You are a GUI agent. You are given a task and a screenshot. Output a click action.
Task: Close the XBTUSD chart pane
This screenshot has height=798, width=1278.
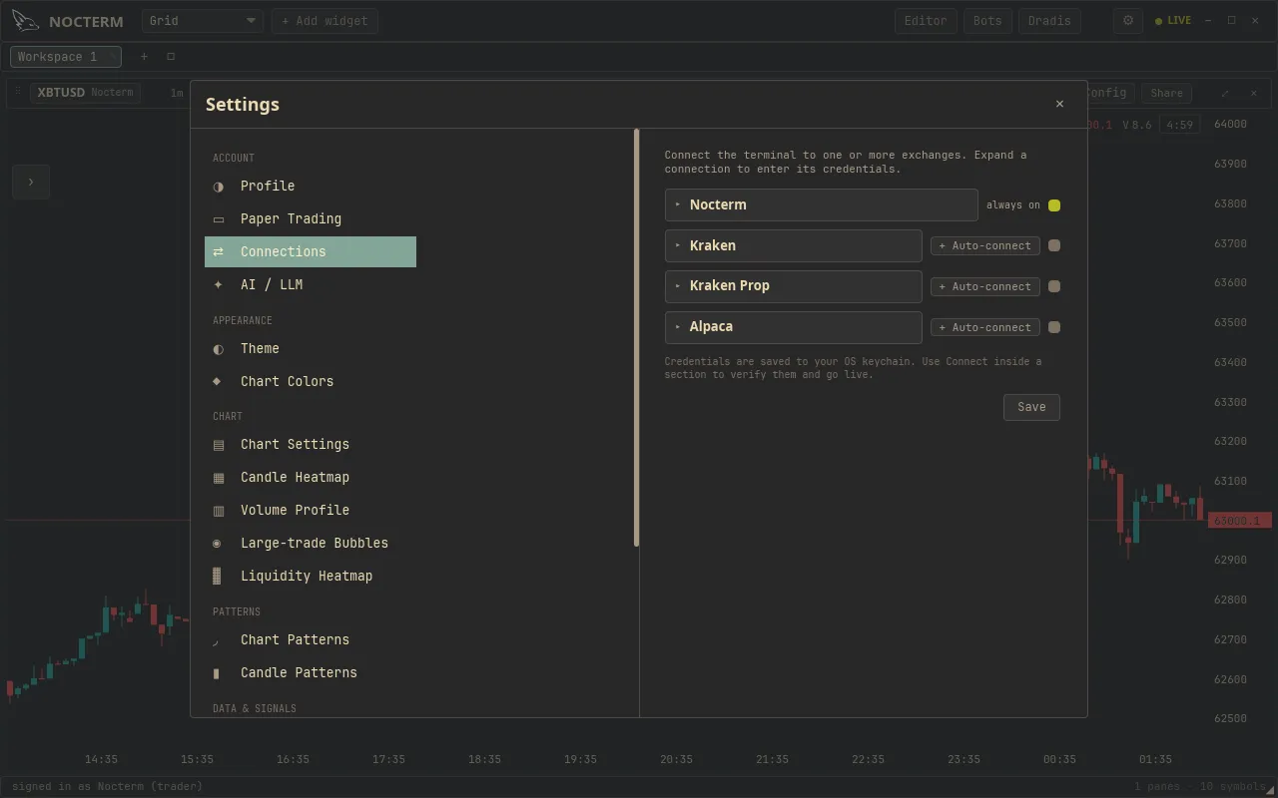point(1254,93)
